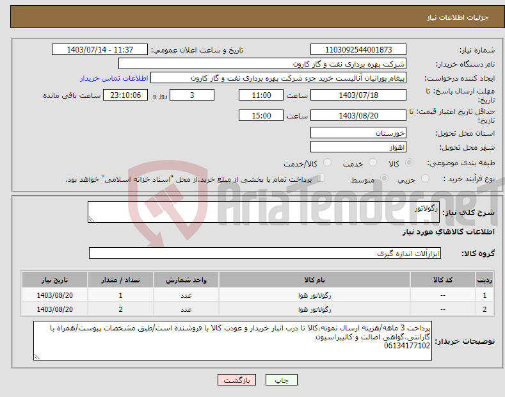This screenshot has height=397, width=505.
Task: Select the جزیی purchase type radio
Action: pos(425,179)
